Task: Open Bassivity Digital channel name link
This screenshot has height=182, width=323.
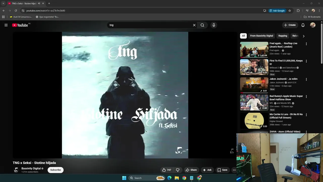Action: tap(31, 168)
